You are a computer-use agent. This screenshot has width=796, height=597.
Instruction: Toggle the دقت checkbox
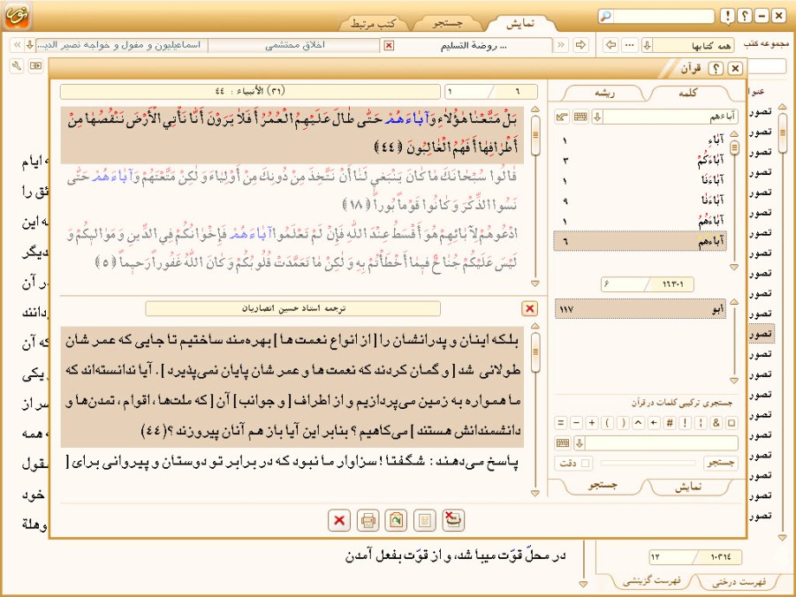point(586,463)
